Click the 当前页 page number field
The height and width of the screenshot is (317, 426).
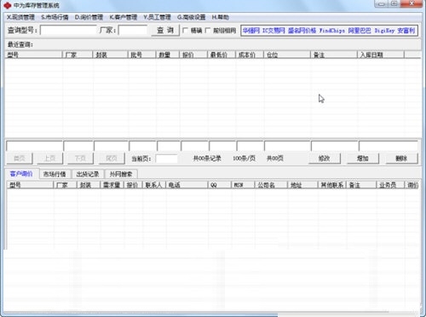click(167, 158)
